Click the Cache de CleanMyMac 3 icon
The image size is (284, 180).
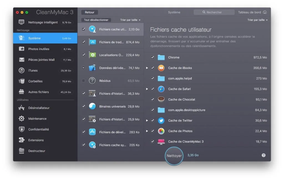click(x=161, y=142)
